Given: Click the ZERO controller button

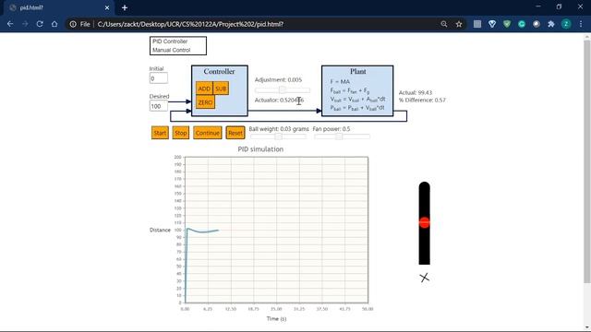Looking at the screenshot, I should (205, 102).
